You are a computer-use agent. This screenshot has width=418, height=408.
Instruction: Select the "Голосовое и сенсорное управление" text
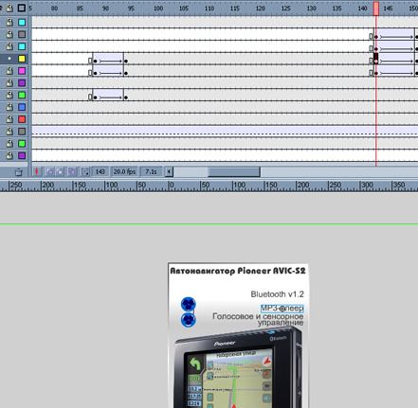[258, 319]
